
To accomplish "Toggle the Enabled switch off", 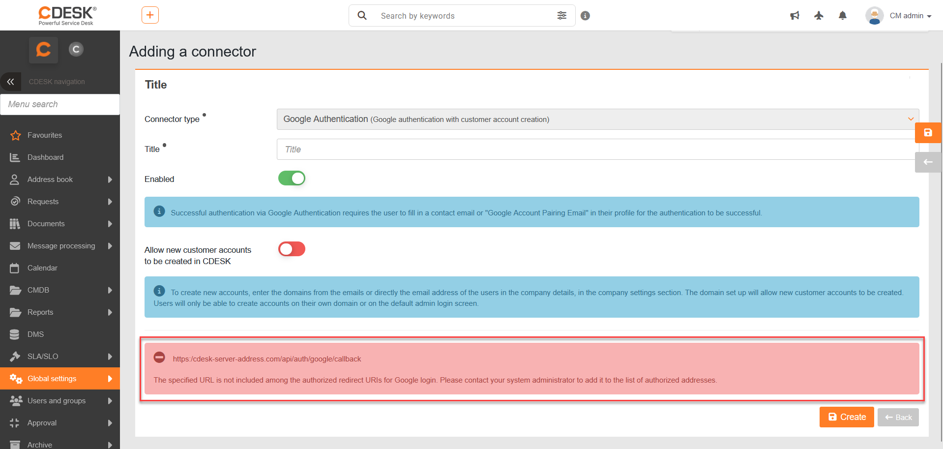I will point(292,178).
